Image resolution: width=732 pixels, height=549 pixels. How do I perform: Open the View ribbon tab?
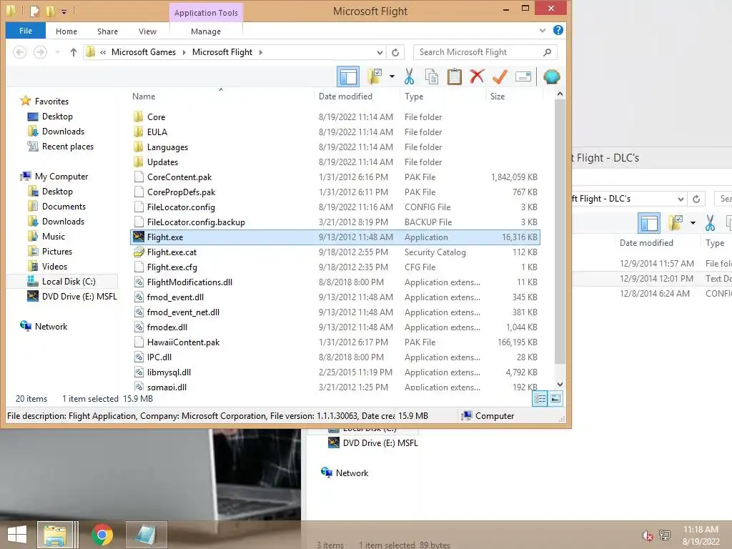(147, 31)
